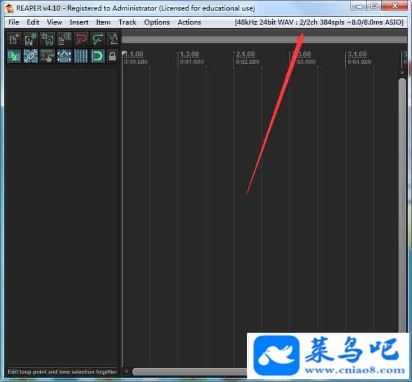Toggle grid lines visibility icon
This screenshot has height=382, width=412.
[81, 56]
